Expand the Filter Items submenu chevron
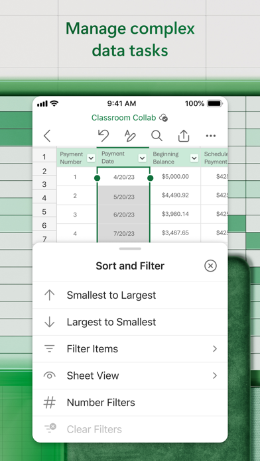This screenshot has height=461, width=260. pos(215,348)
